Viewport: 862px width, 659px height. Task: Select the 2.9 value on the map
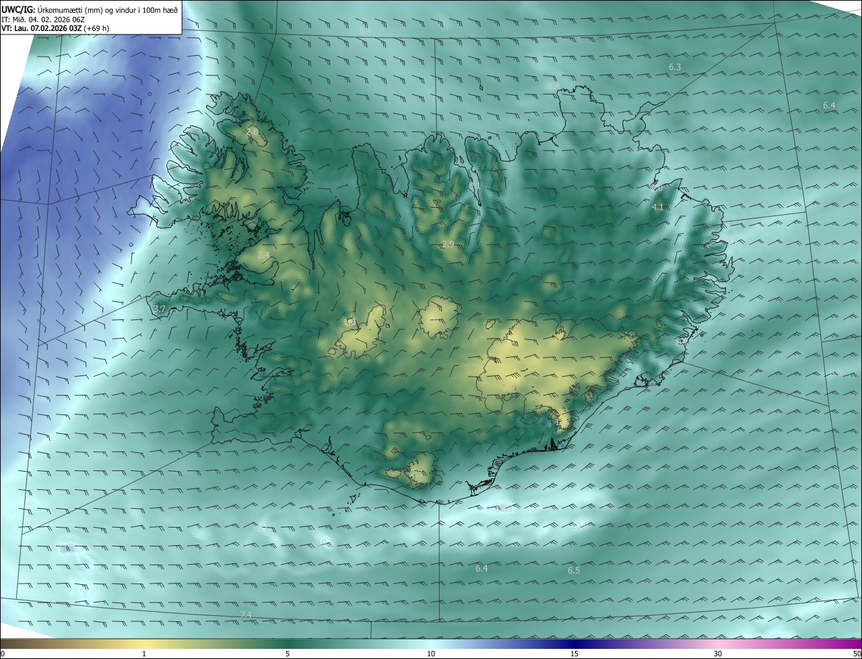pos(449,244)
